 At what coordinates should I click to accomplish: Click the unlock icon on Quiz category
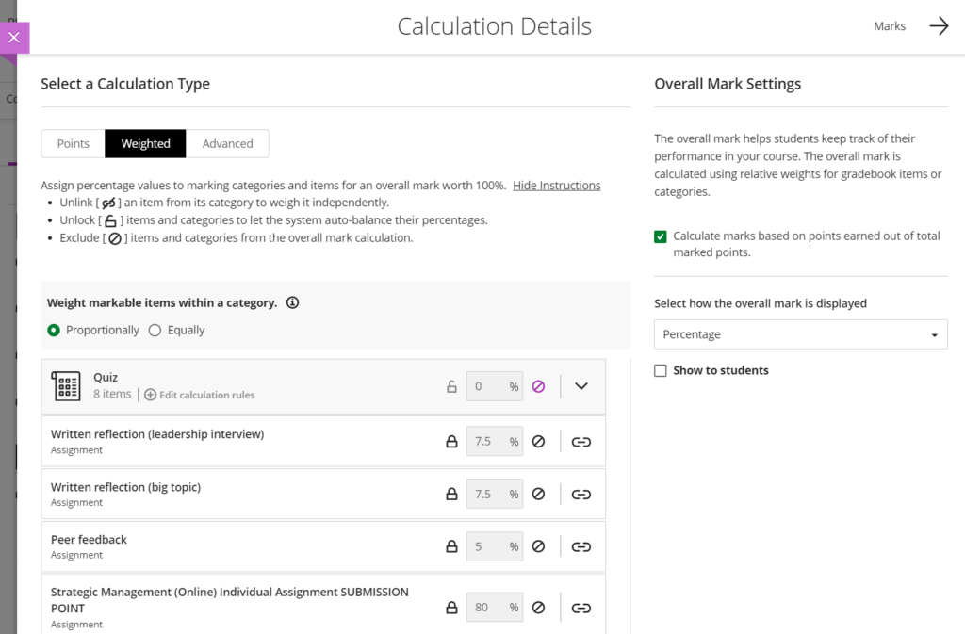(x=451, y=386)
